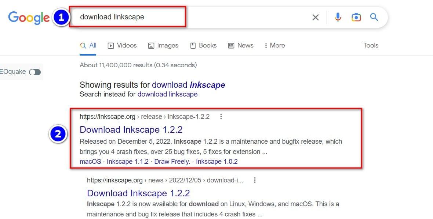This screenshot has height=219, width=433.
Task: Switch to the News tab
Action: point(241,45)
